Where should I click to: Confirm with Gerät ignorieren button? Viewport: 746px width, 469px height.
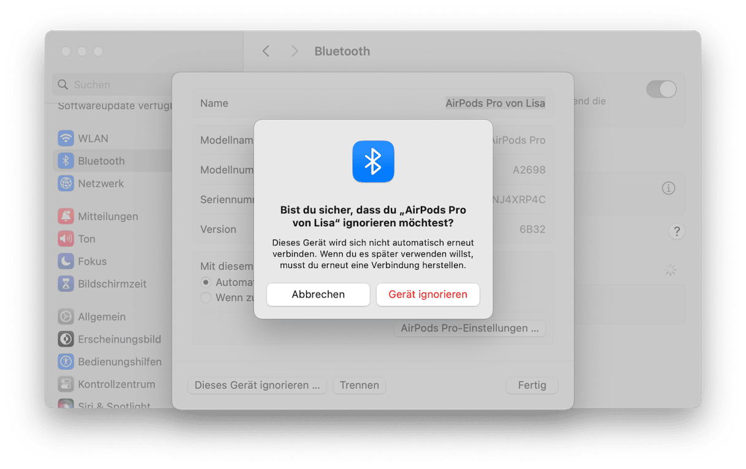tap(428, 294)
